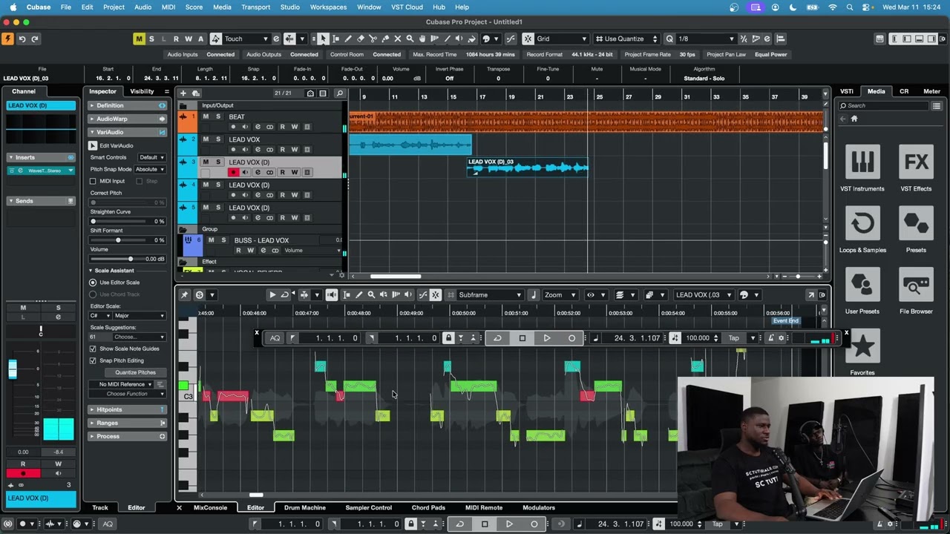Open the Track tab at inspector bottom

(x=99, y=508)
